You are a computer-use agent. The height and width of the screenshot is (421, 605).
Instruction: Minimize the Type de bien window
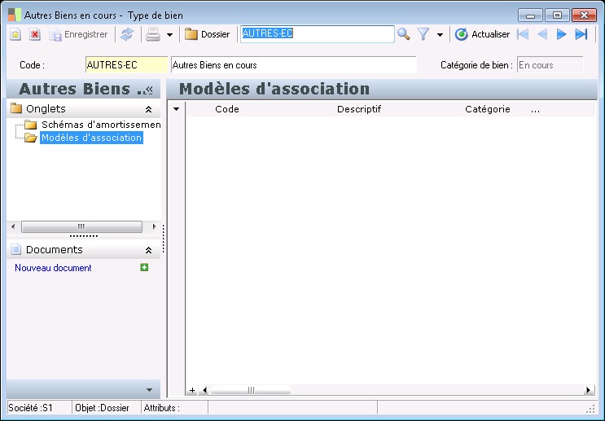coord(531,15)
